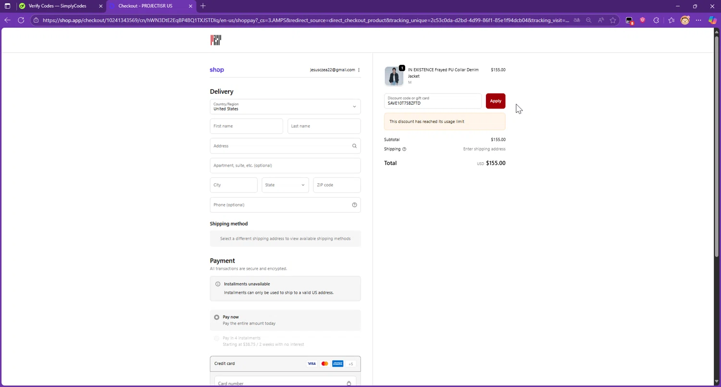Click the browser address bar URL
This screenshot has height=387, width=721.
coord(306,20)
